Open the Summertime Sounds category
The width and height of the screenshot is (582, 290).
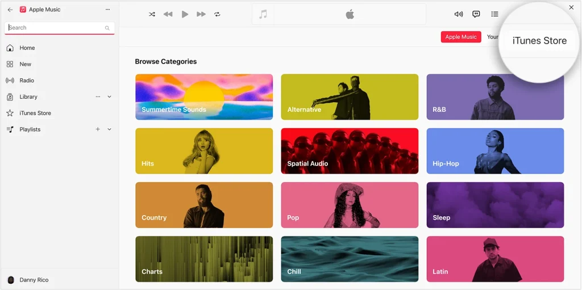[204, 97]
